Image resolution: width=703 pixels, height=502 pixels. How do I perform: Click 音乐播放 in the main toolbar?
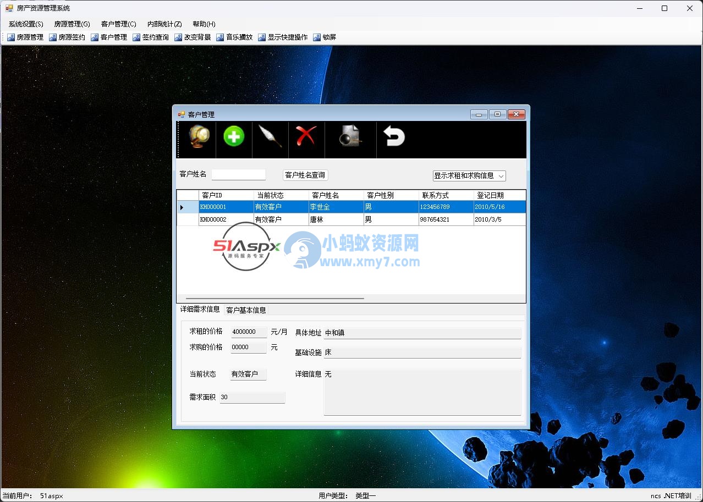[234, 37]
